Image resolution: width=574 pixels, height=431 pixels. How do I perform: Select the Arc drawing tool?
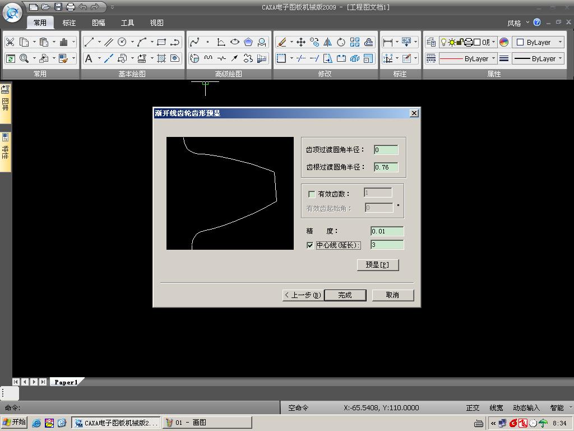pos(142,42)
